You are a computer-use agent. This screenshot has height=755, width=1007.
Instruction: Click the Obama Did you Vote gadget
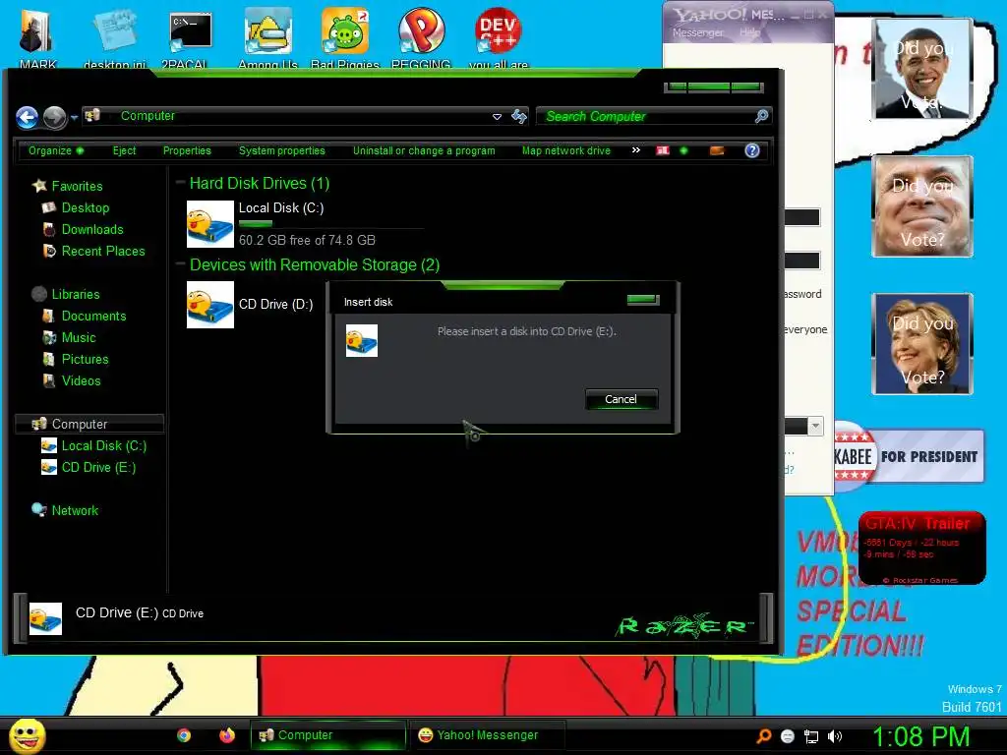[922, 69]
